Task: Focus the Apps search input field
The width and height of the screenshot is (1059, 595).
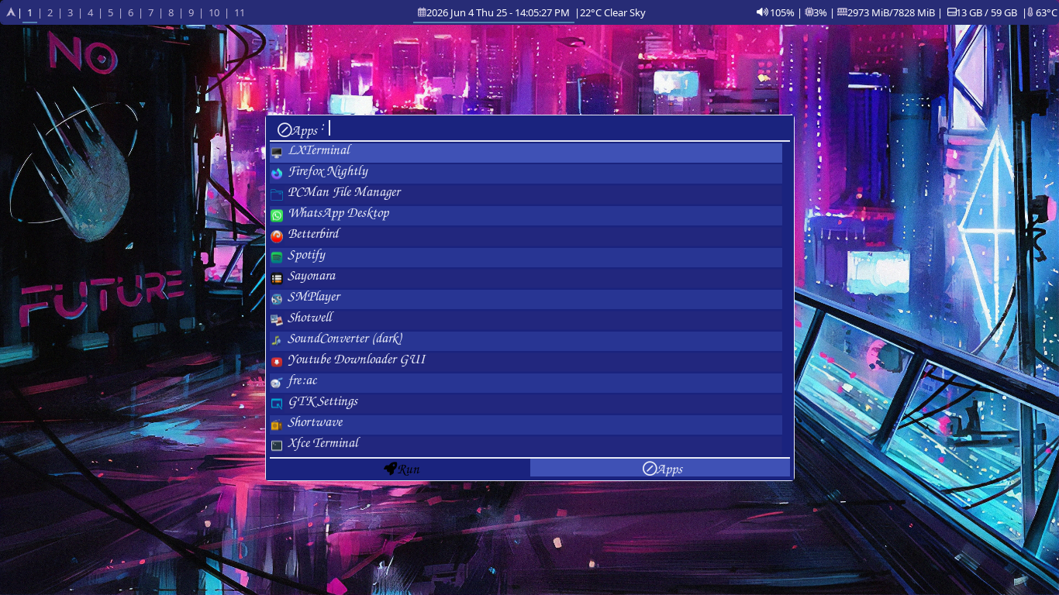Action: 557,129
